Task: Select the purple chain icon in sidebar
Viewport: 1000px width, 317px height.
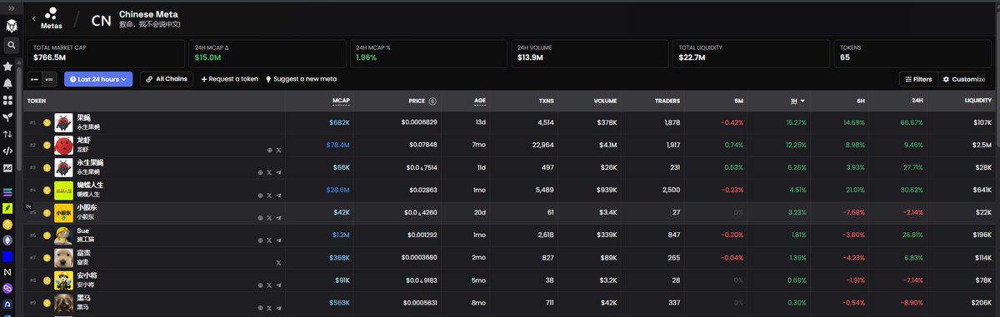Action: (x=7, y=289)
